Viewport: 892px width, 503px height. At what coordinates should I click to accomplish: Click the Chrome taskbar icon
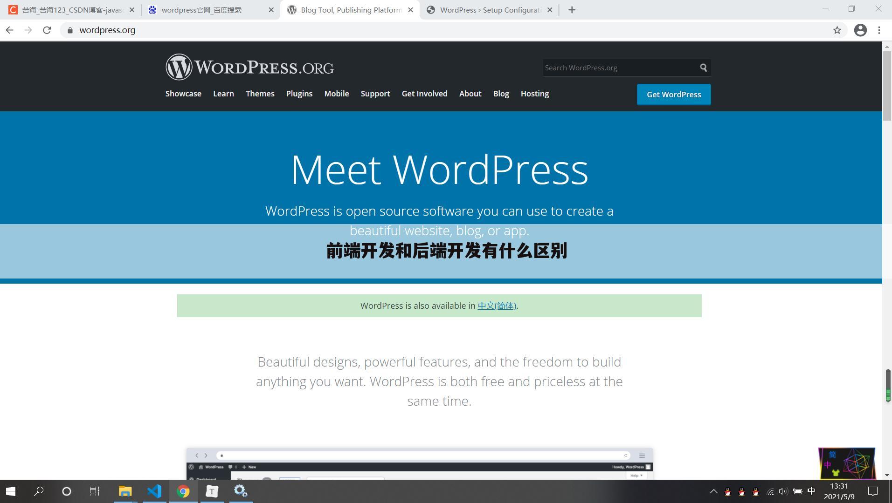pos(183,491)
